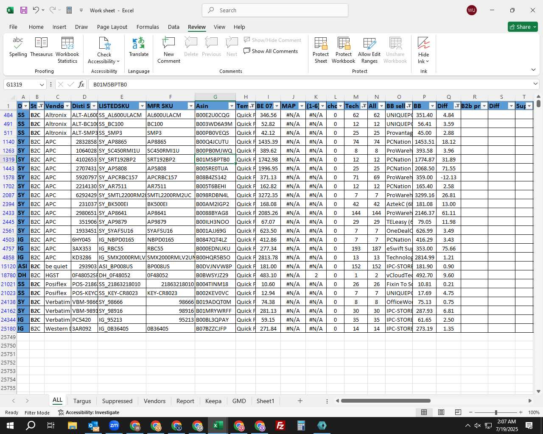Open File Explorer from taskbar

pyautogui.click(x=72, y=426)
